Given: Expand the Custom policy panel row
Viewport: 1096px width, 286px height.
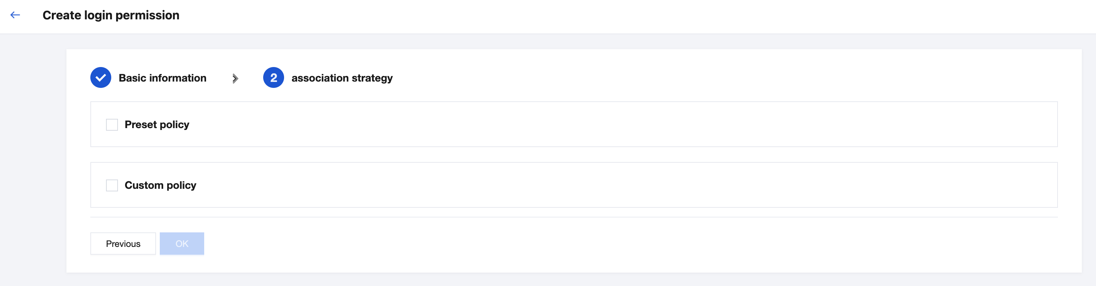Looking at the screenshot, I should click(x=596, y=185).
